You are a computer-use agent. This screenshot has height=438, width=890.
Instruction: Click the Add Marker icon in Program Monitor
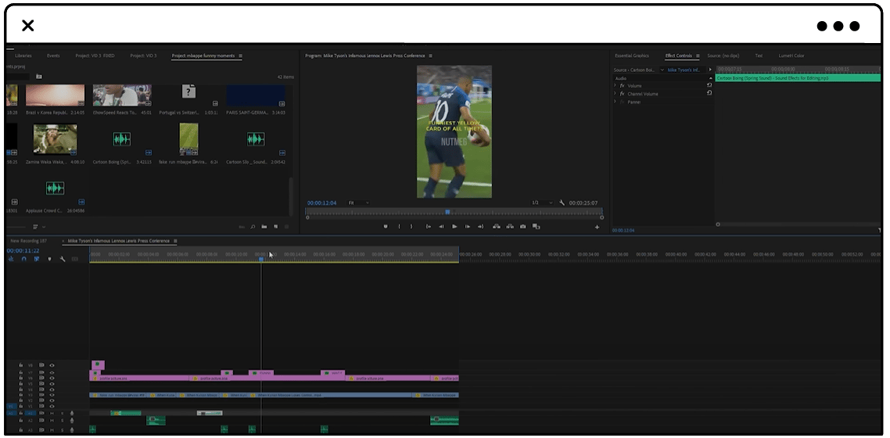[386, 226]
